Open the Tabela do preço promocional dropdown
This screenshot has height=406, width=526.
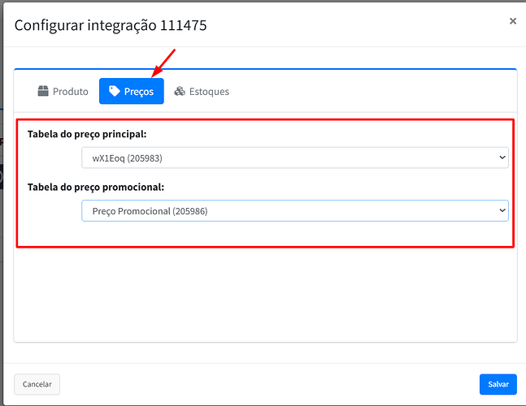(294, 211)
